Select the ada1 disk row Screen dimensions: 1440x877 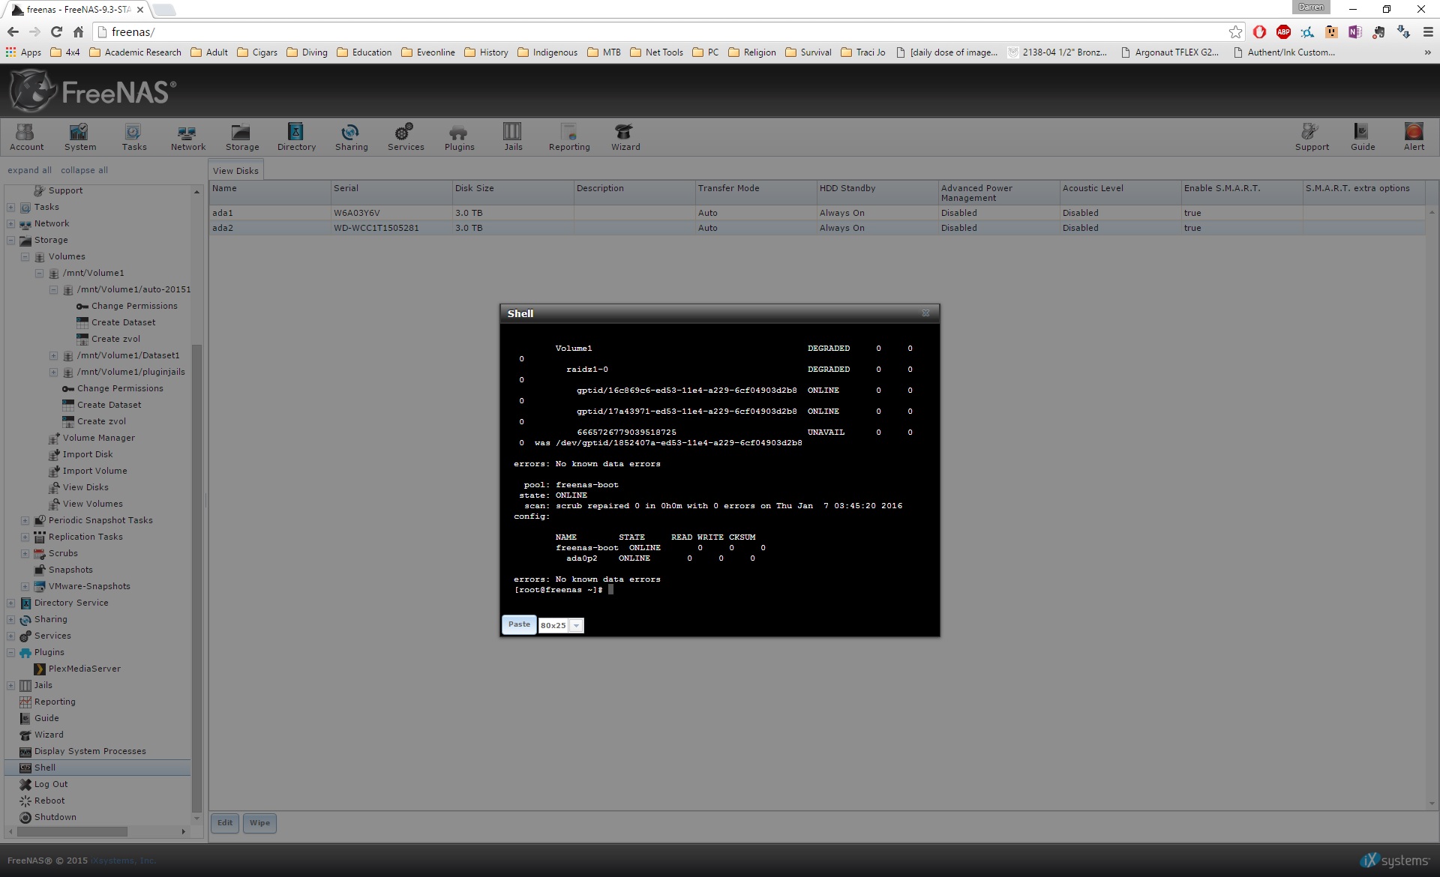(817, 213)
